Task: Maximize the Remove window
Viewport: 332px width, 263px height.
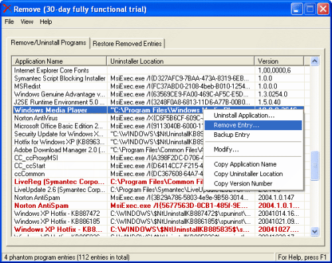Action: (x=310, y=9)
